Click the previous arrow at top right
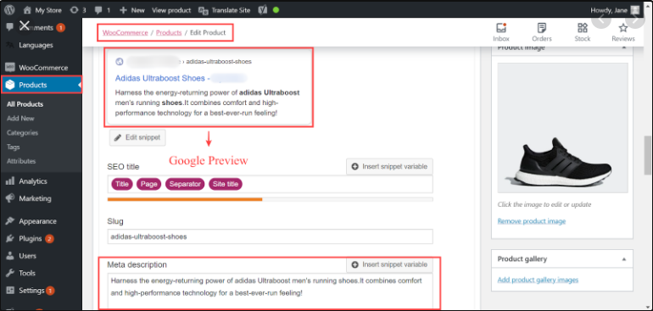 [601, 19]
